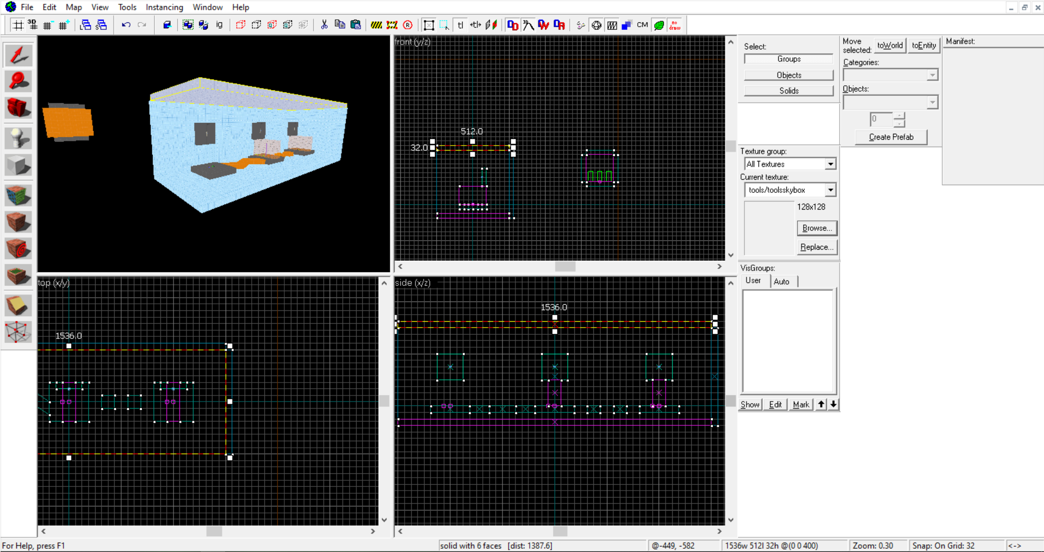Click the Save Window State icon
Image resolution: width=1044 pixels, height=552 pixels.
click(x=101, y=25)
